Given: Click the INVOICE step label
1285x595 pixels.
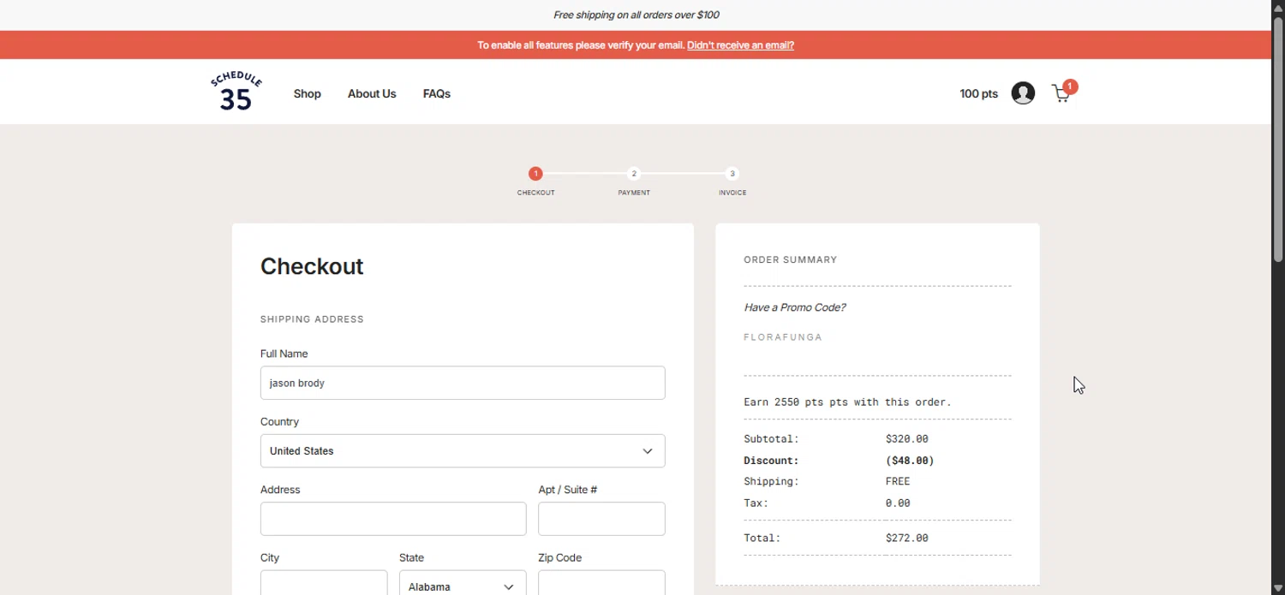Looking at the screenshot, I should coord(732,193).
